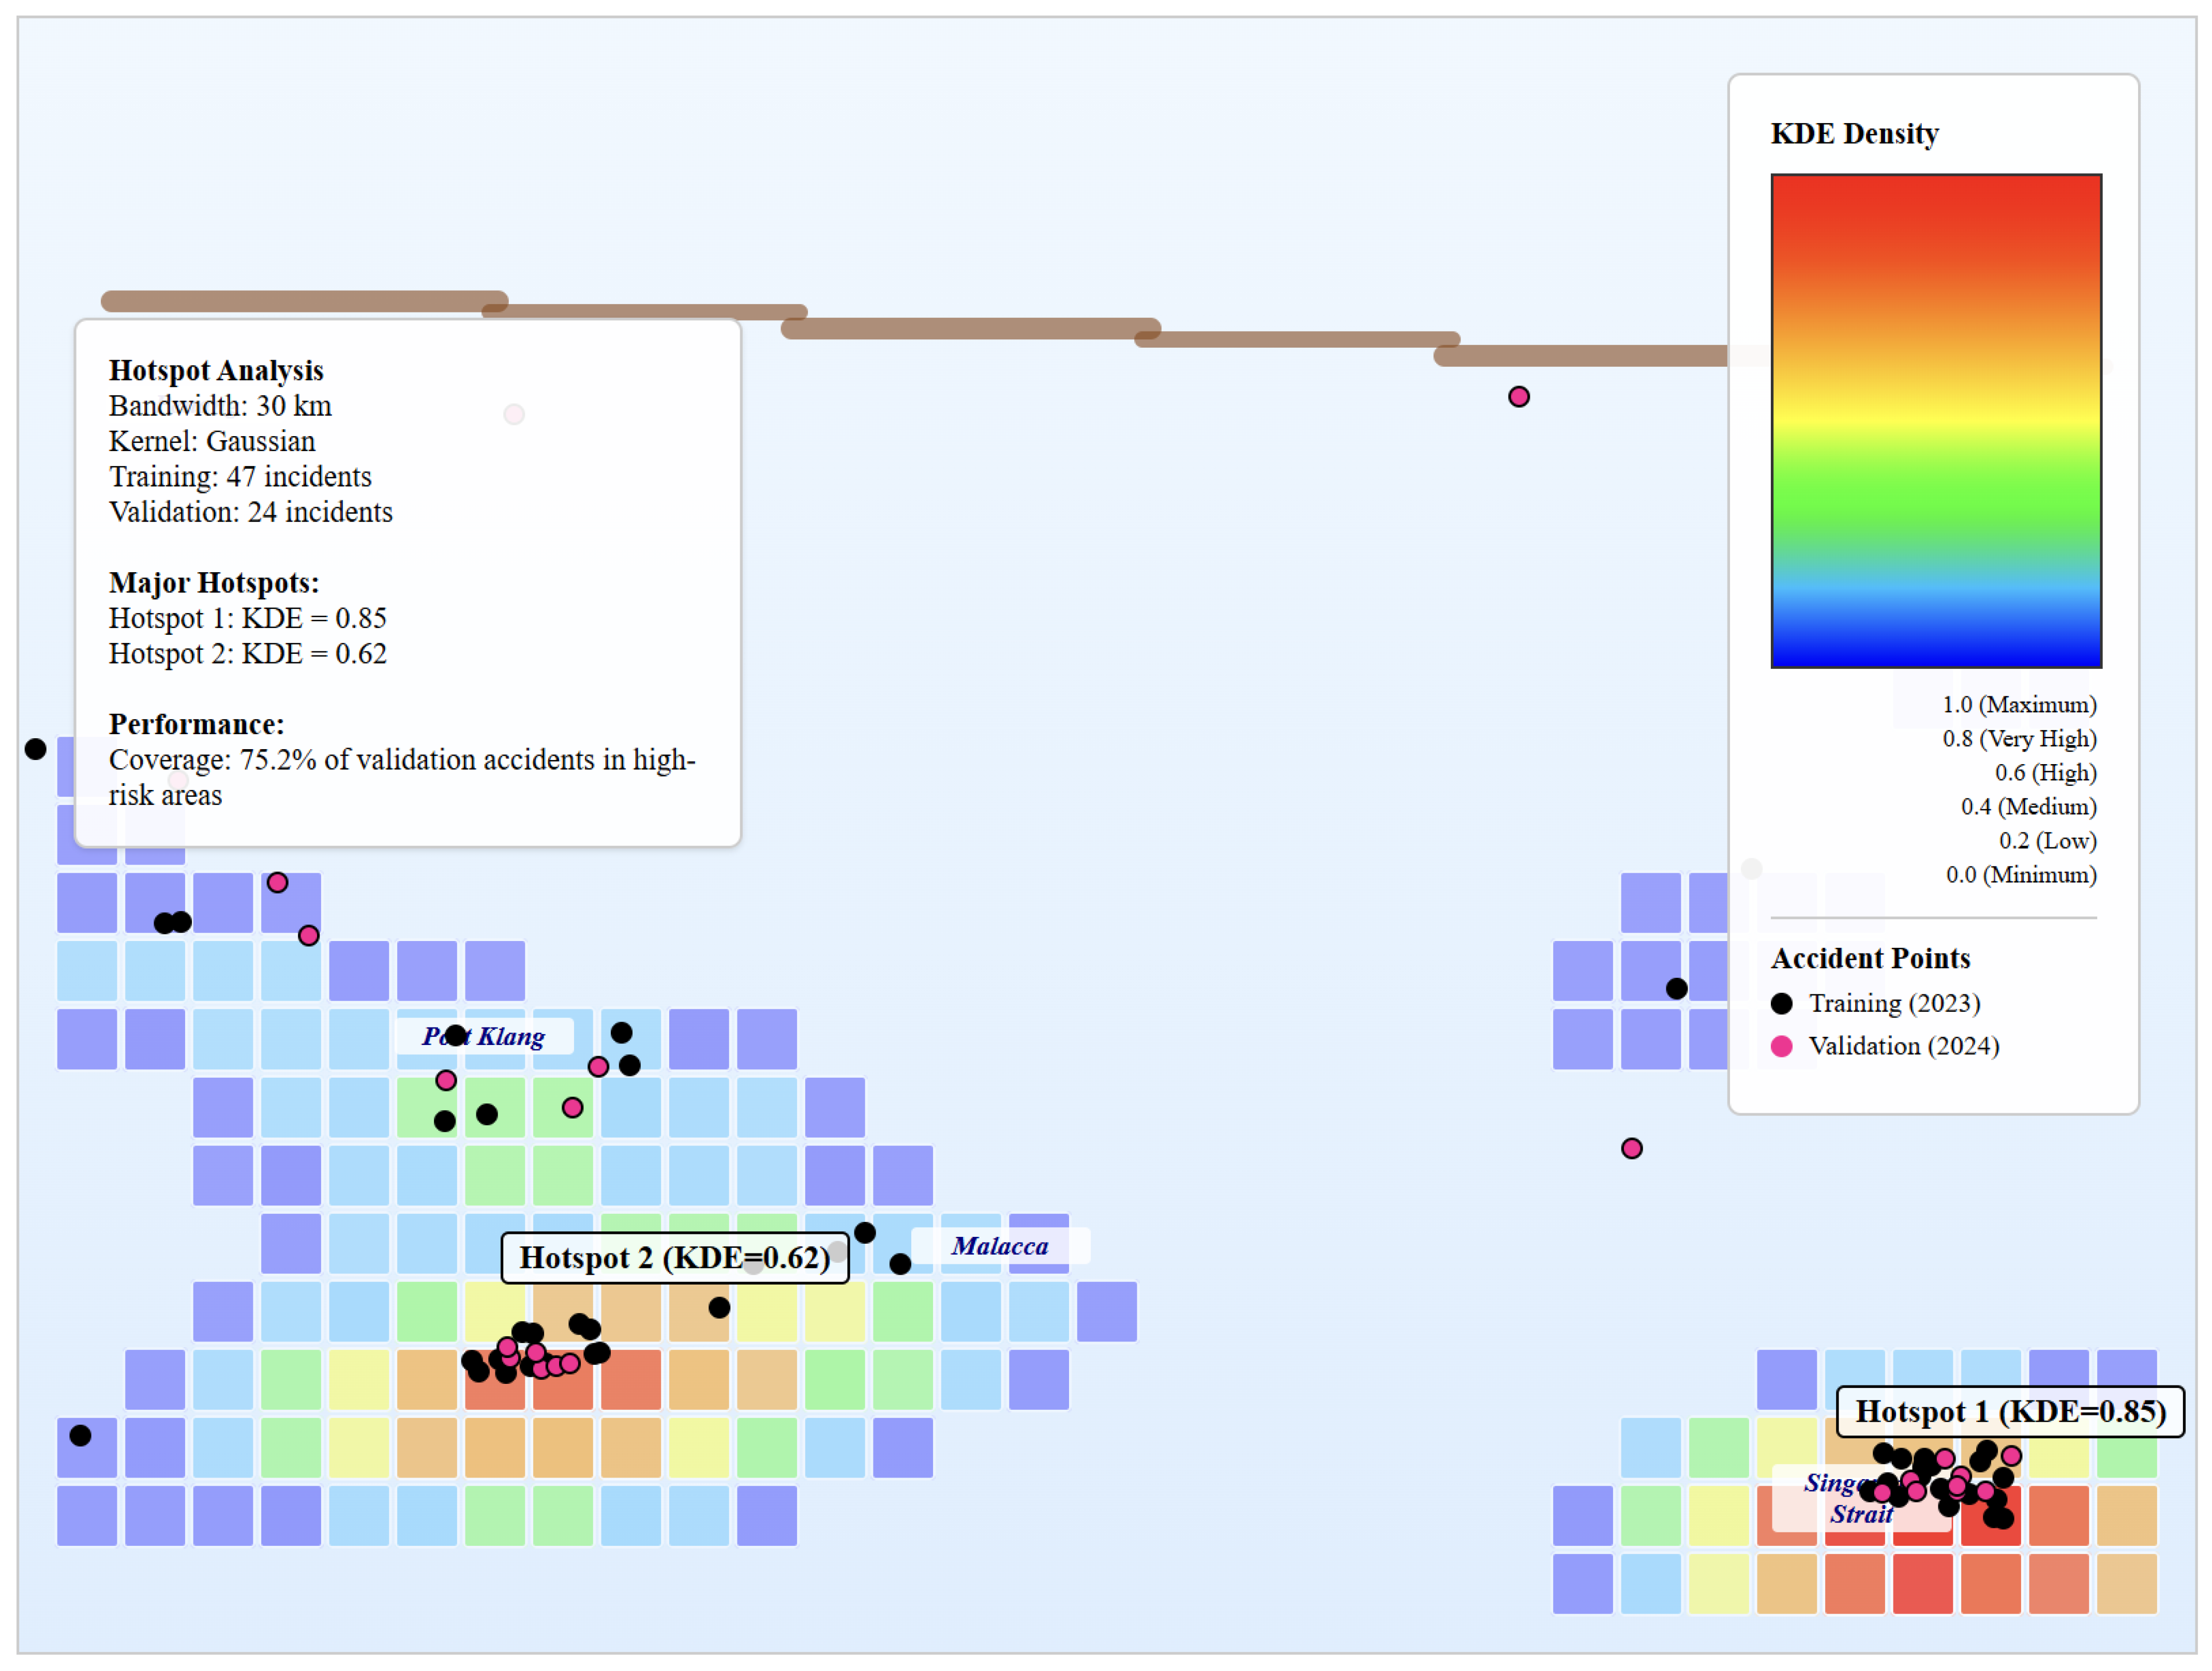Viewport: 2212px width, 1671px height.
Task: Click the Hotspot 2 (KDE=0.62) label
Action: tap(674, 1257)
